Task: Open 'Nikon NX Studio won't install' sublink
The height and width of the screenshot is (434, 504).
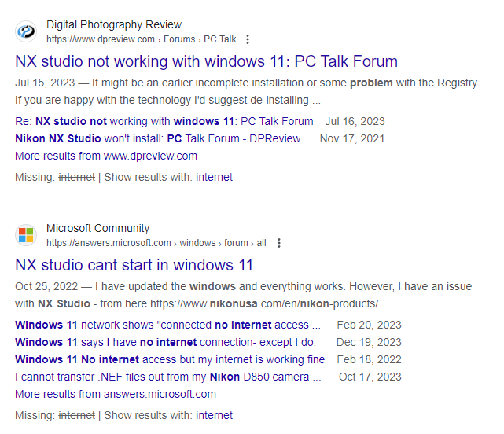Action: [x=158, y=138]
